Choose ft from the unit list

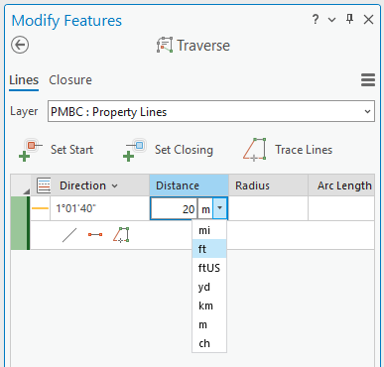[x=209, y=249]
